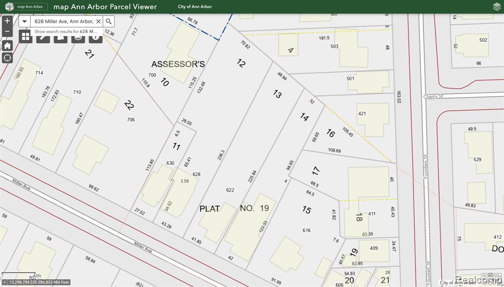Click the City of Ann Arbor attribution text
This screenshot has height=287, width=504.
click(x=458, y=283)
